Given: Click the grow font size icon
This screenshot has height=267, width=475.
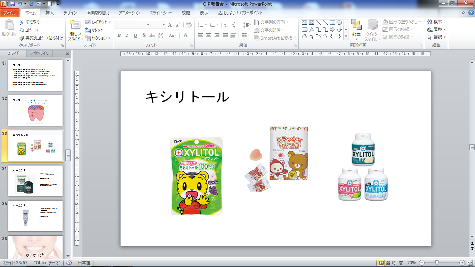Looking at the screenshot, I should [170, 25].
